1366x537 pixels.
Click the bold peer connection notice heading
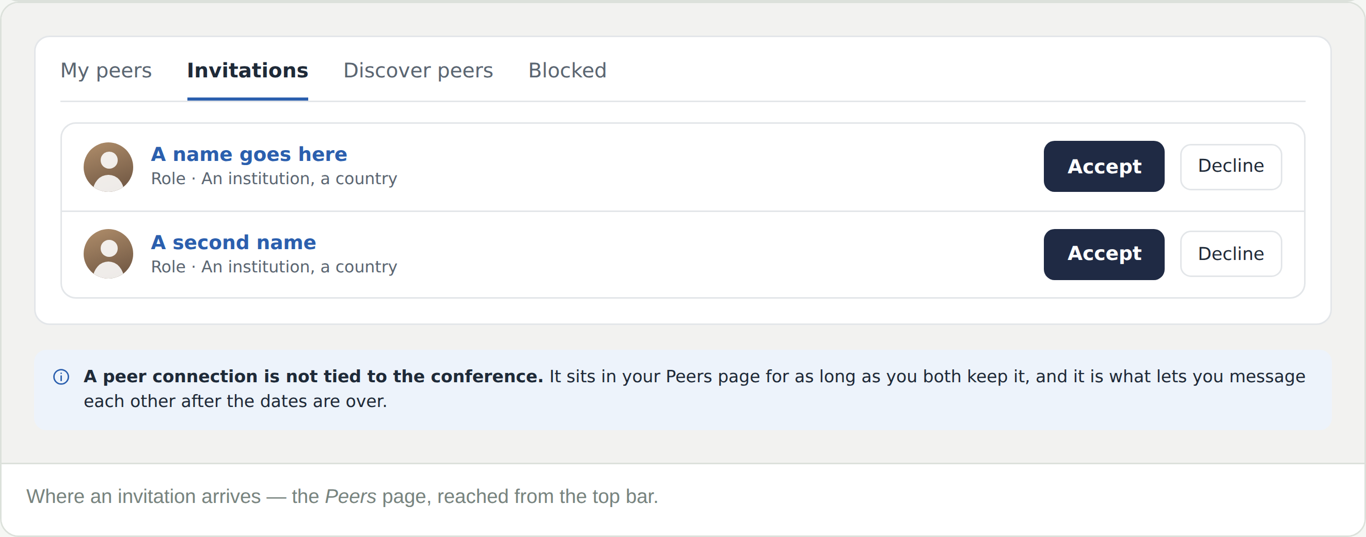(x=313, y=377)
